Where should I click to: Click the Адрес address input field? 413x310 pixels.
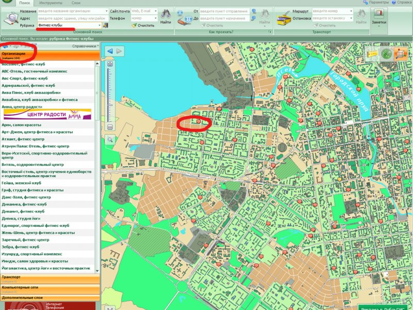click(68, 18)
